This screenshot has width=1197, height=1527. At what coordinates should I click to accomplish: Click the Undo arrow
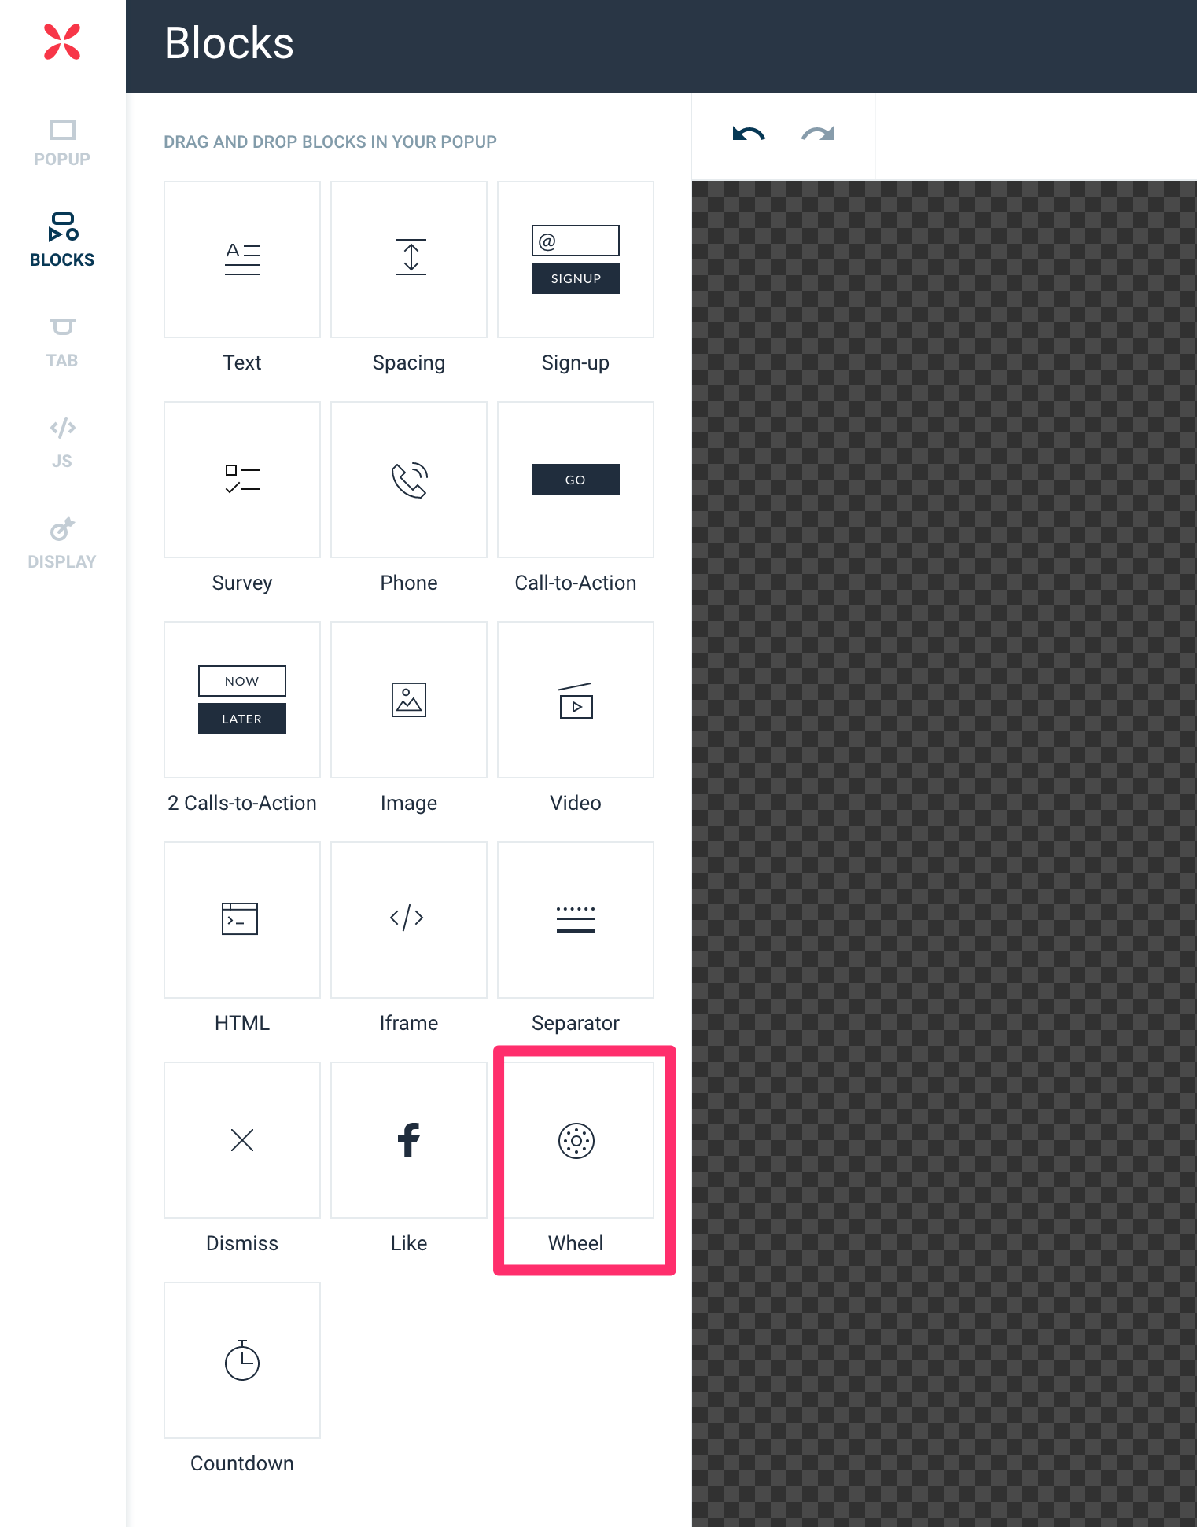pos(749,134)
